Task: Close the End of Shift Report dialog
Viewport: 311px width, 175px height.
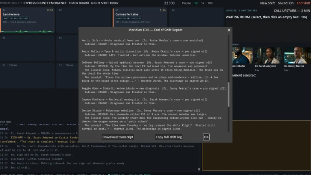Action: tap(229, 30)
